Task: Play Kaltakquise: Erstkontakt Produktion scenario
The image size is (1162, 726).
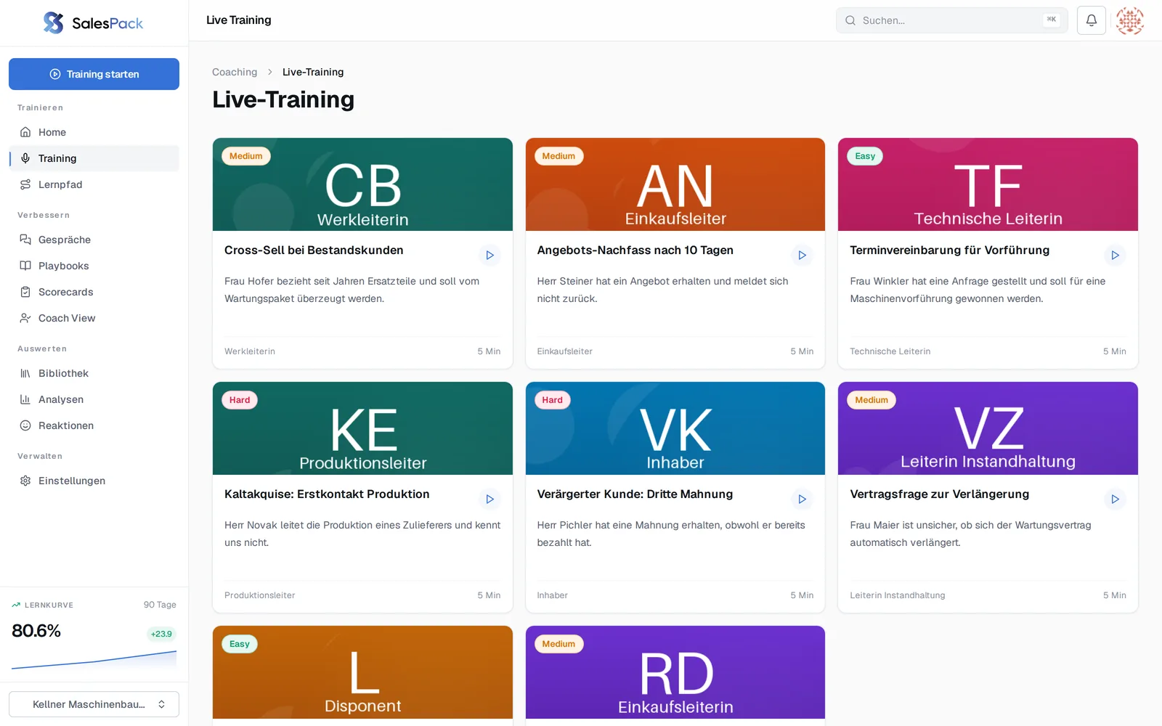Action: [x=489, y=499]
